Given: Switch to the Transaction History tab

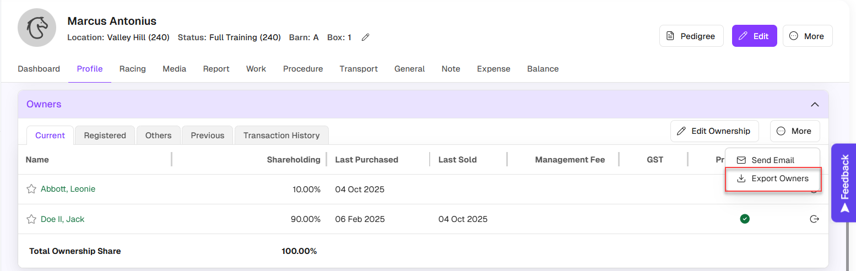Looking at the screenshot, I should (281, 135).
